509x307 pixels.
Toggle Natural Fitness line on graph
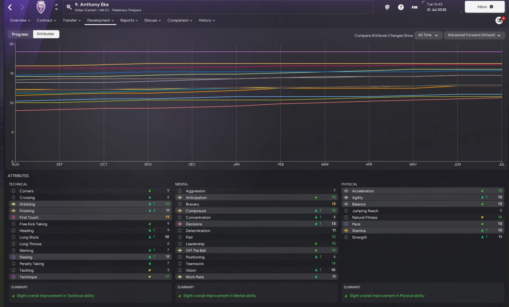click(346, 217)
